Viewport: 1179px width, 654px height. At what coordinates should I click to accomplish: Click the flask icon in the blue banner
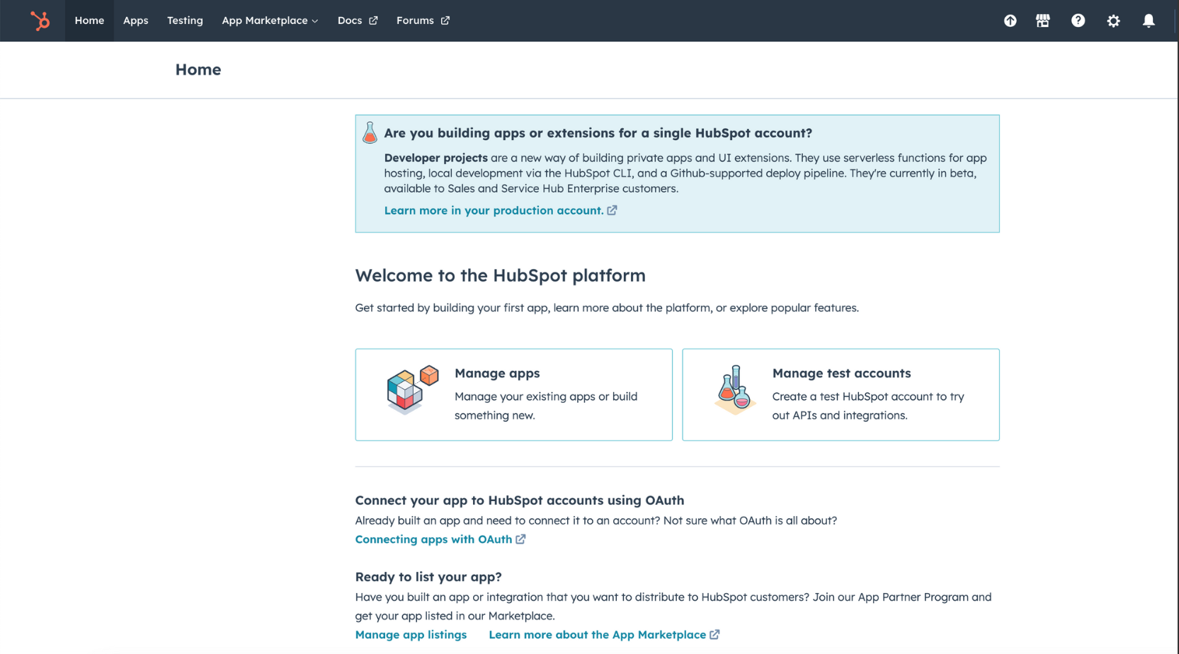pyautogui.click(x=370, y=132)
